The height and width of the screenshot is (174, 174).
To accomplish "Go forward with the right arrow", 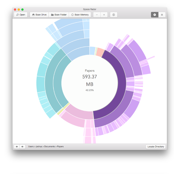I will 22,147.
